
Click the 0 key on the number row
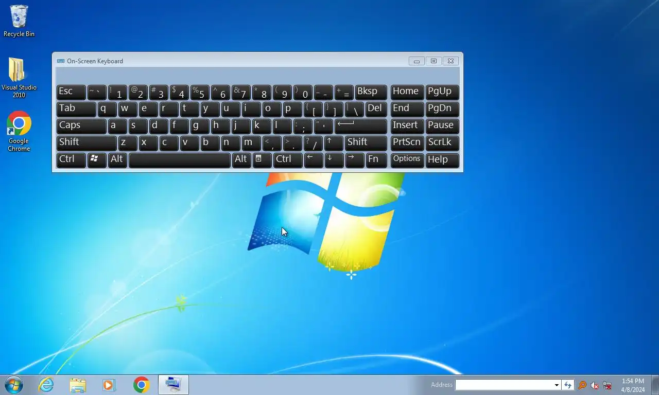coord(303,92)
